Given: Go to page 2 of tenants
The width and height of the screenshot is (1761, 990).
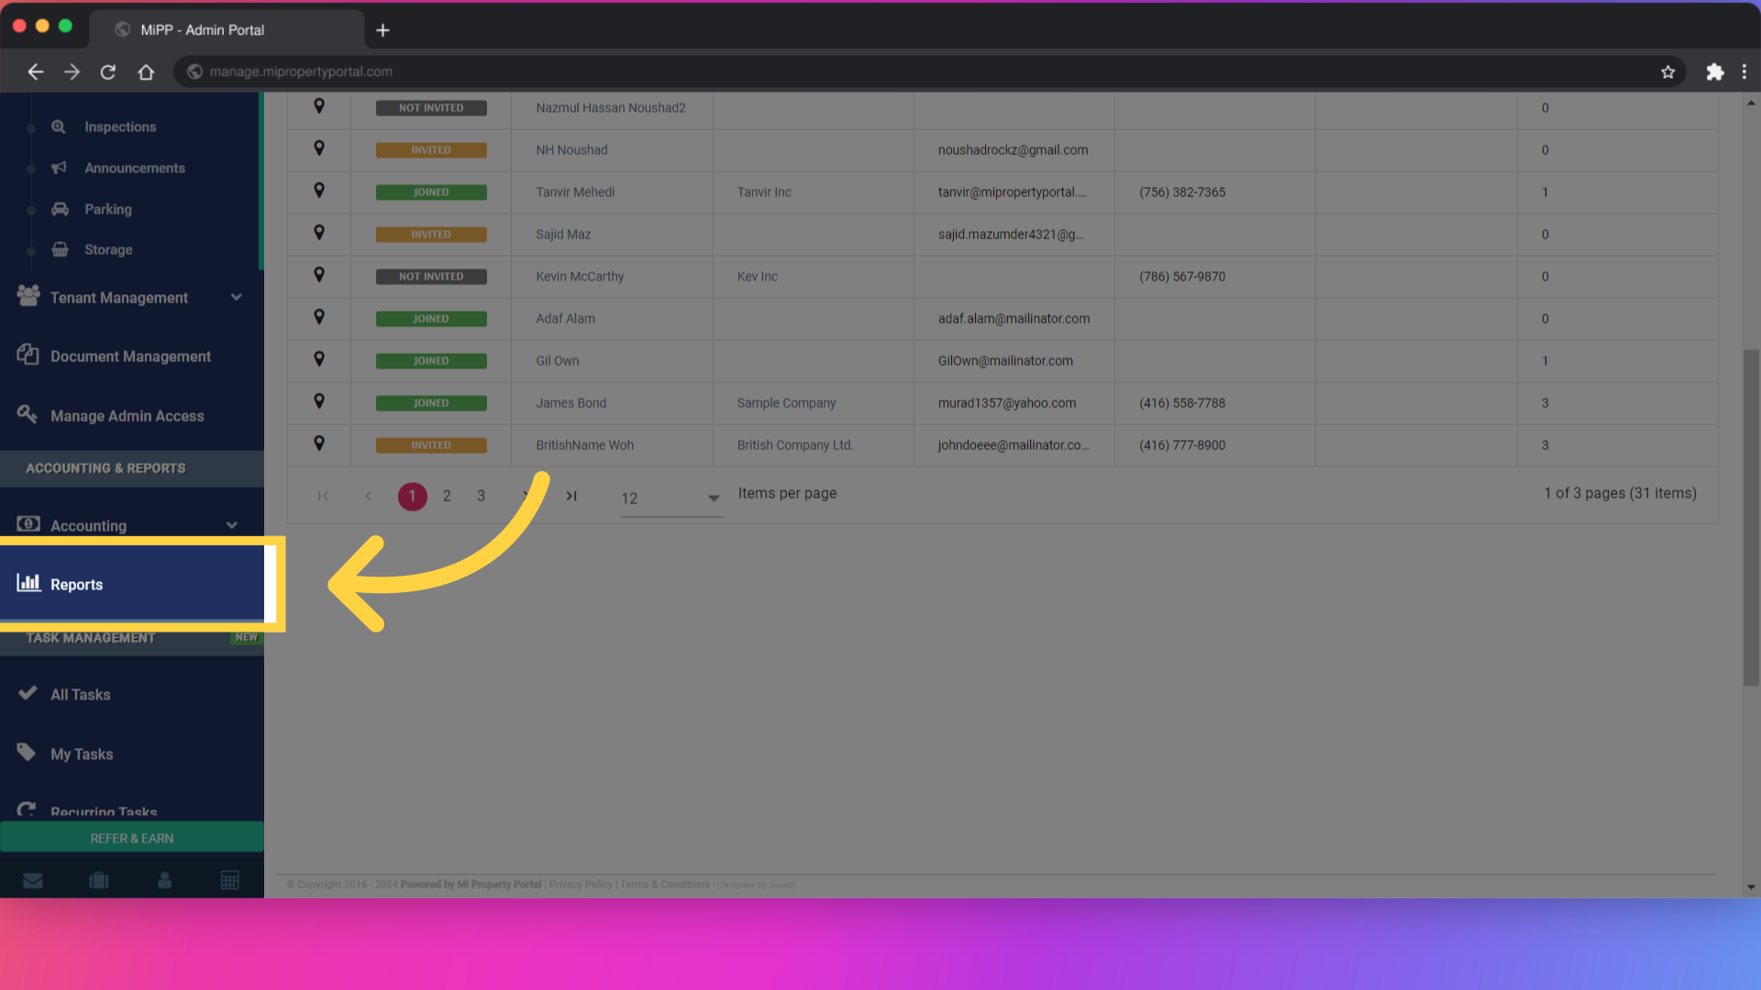Looking at the screenshot, I should (447, 496).
